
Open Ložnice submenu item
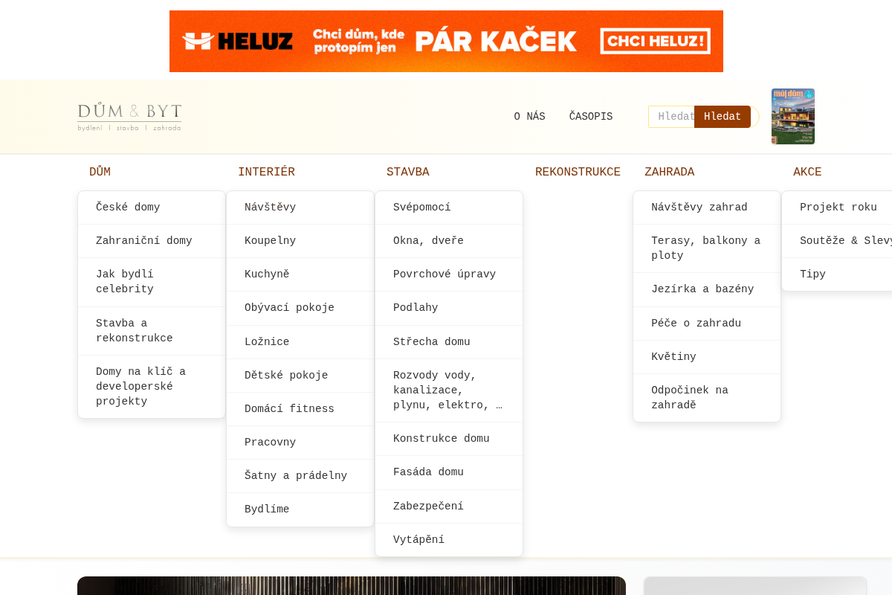[300, 342]
